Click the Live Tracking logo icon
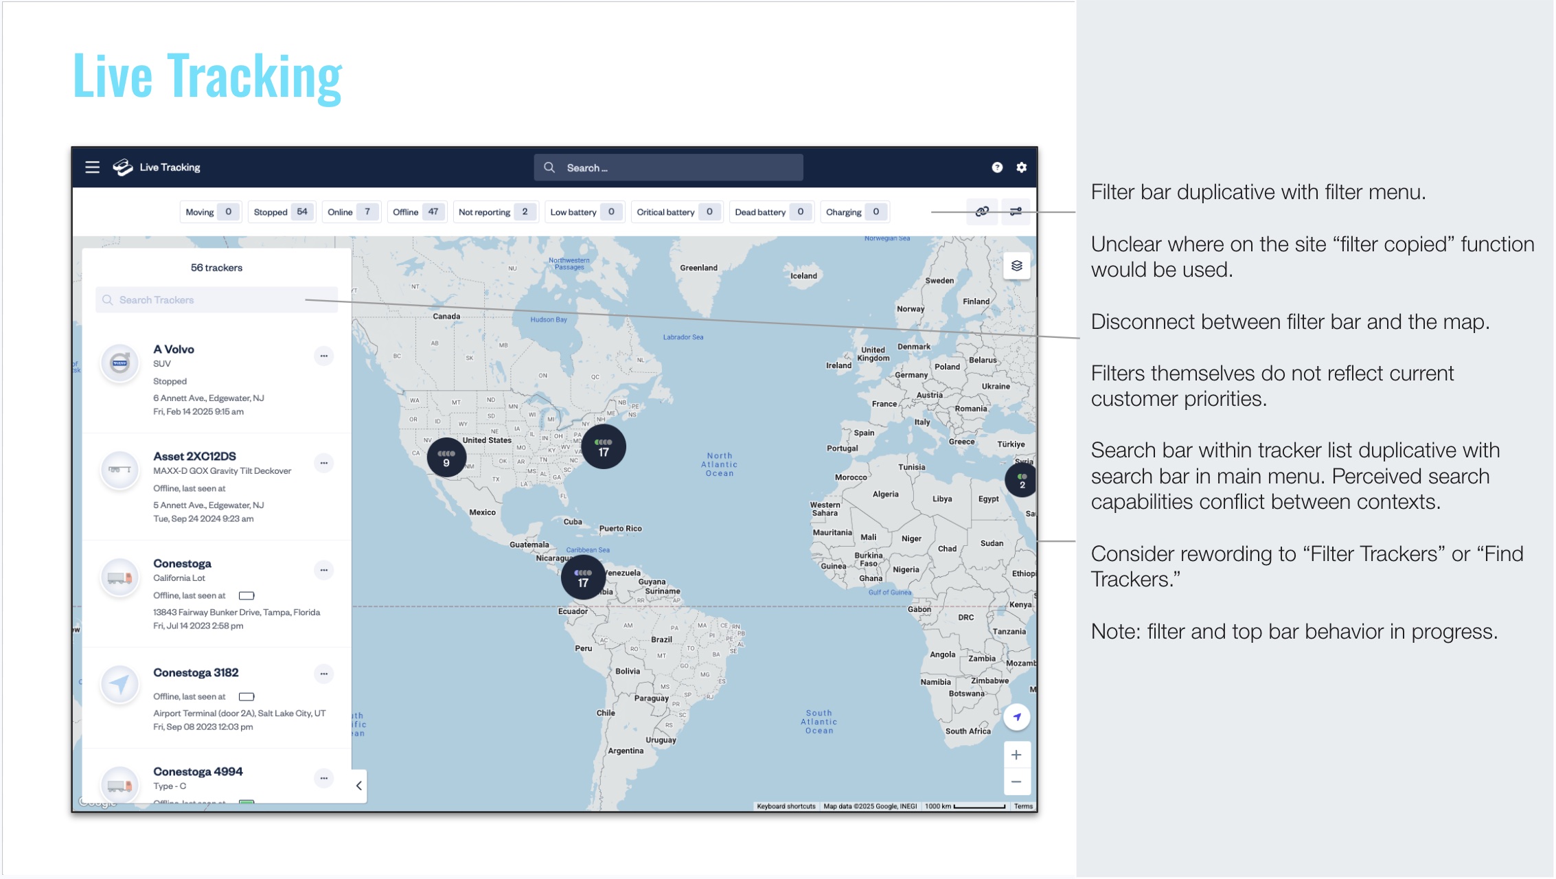 pyautogui.click(x=122, y=167)
